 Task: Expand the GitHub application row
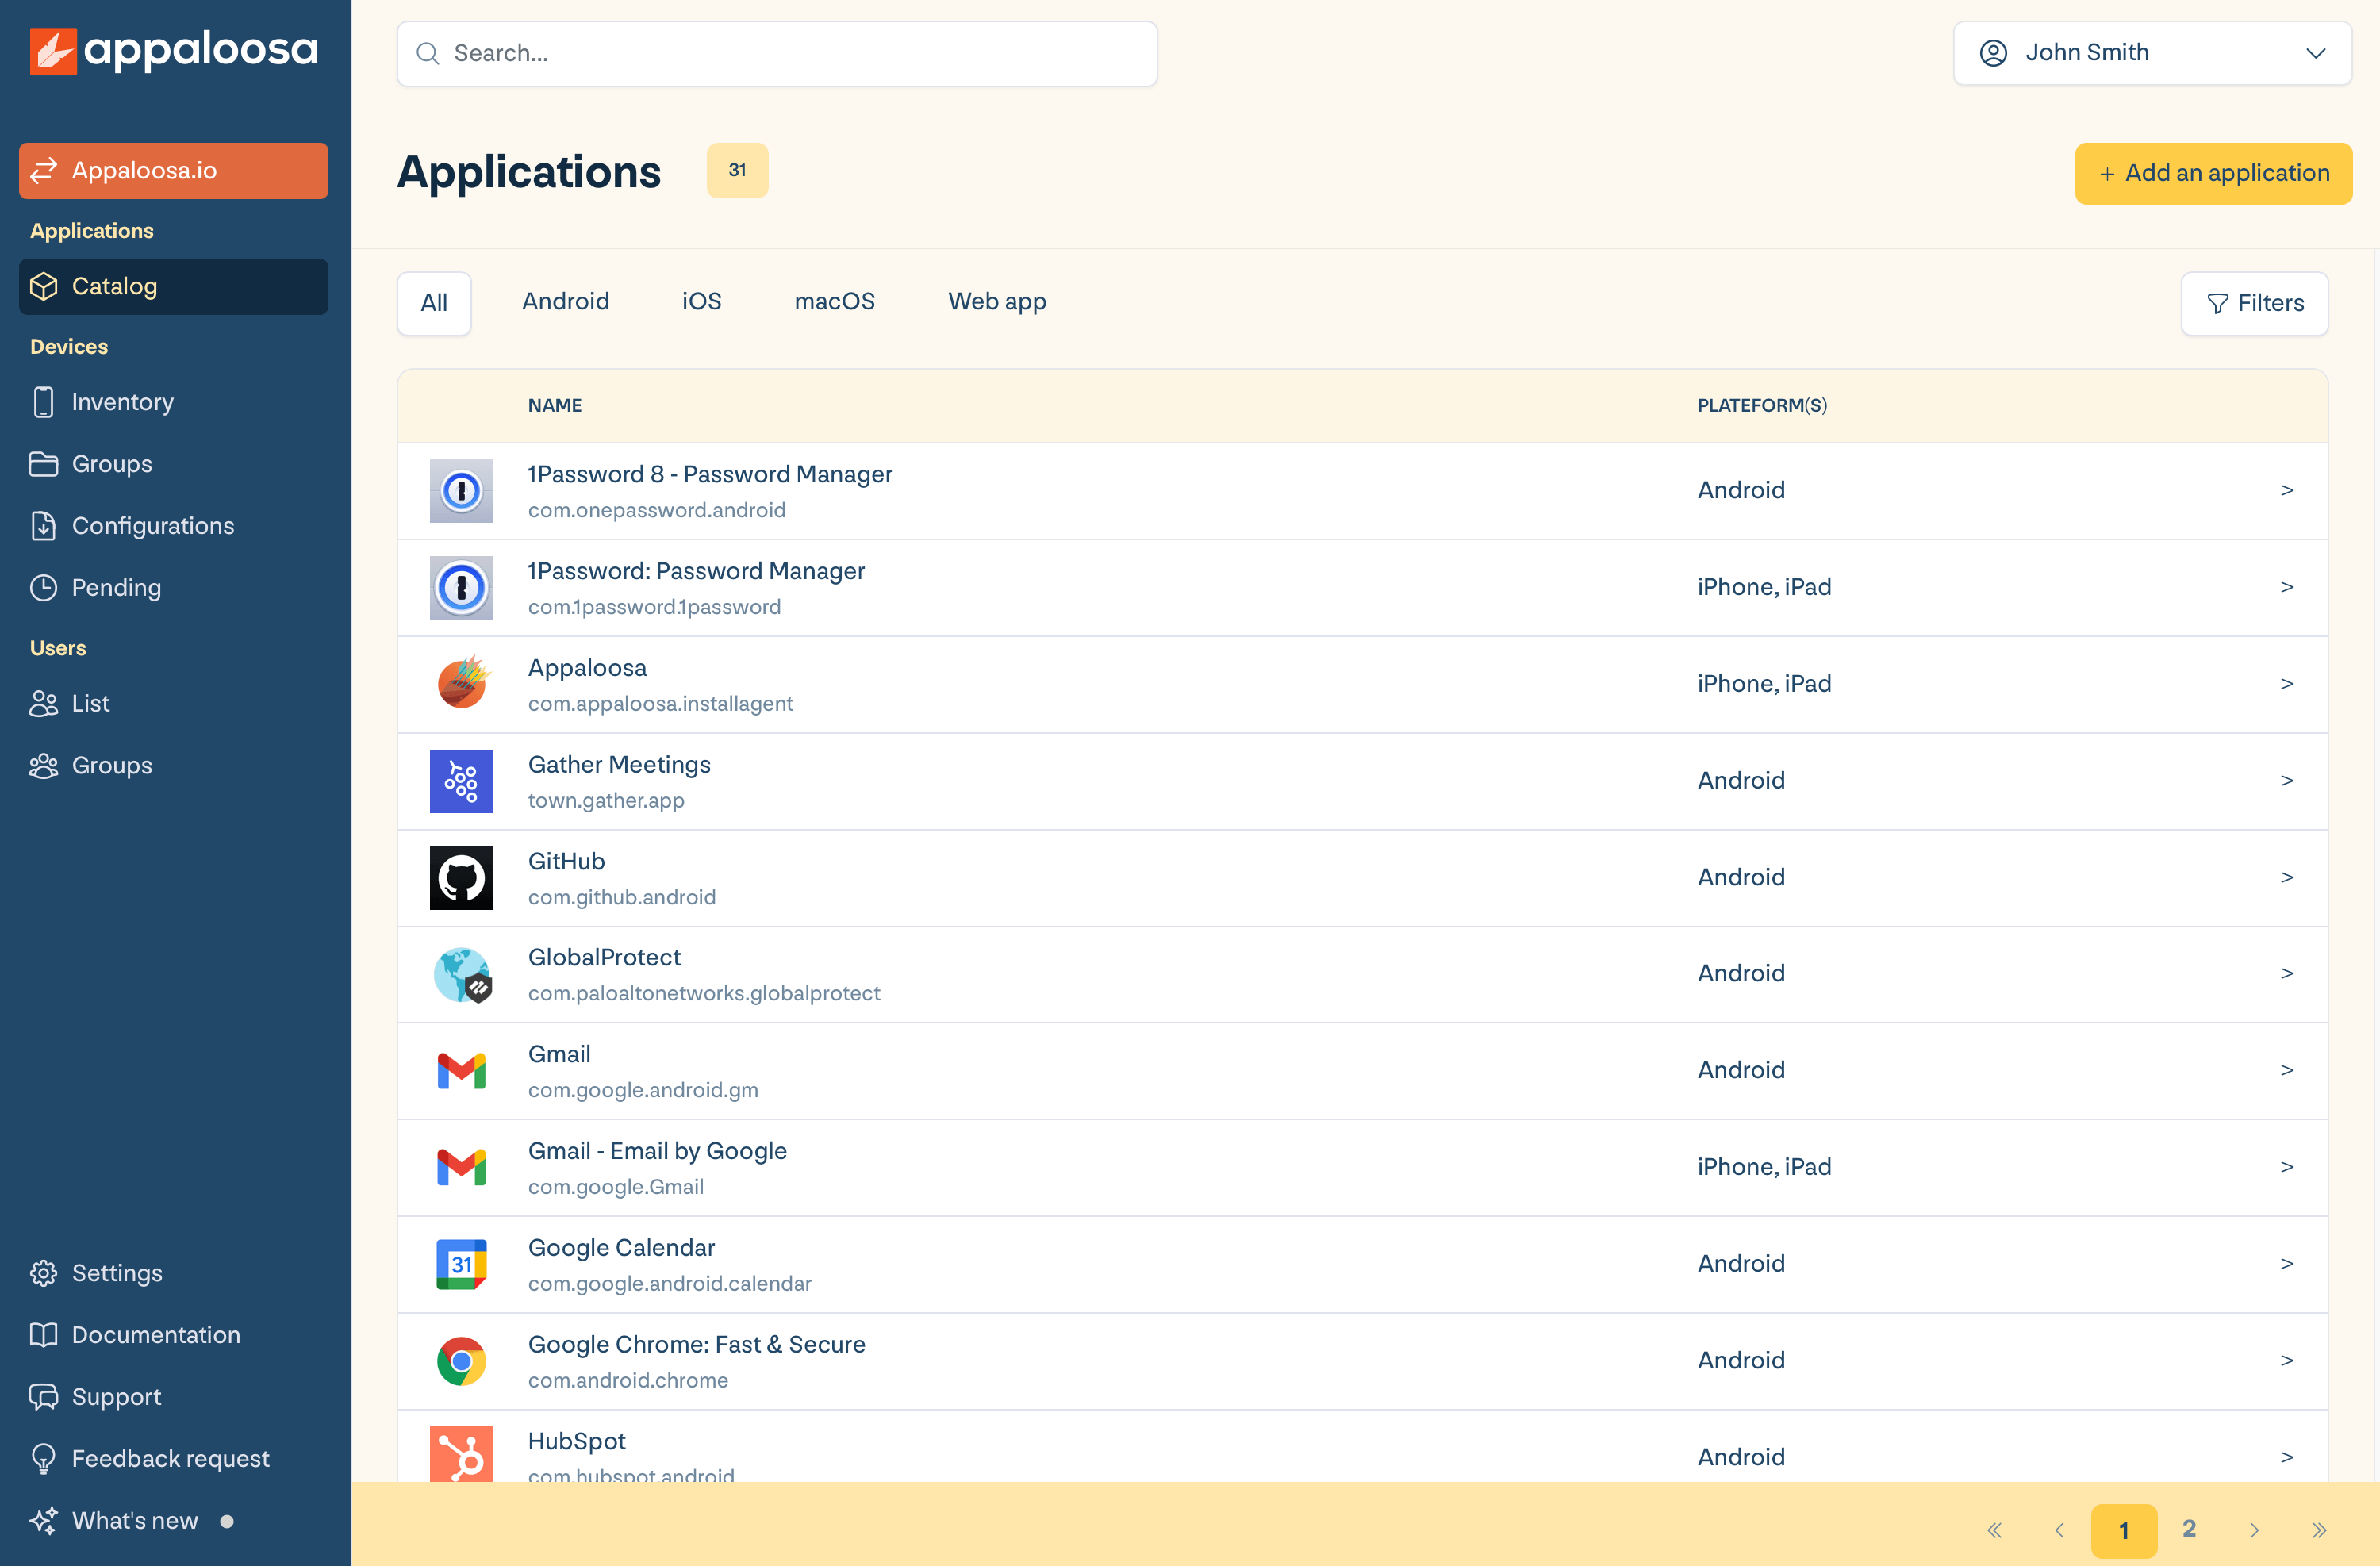coord(2287,876)
